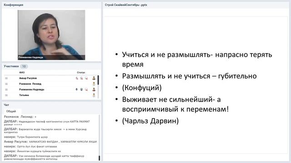The height and width of the screenshot is (163, 291).
Task: Tick the checkbox next to Рахманова Надежда
Action: (x=6, y=90)
